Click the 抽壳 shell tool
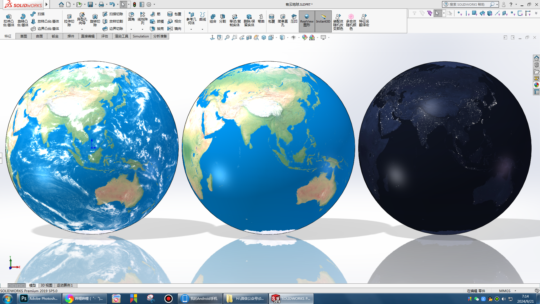 (x=157, y=29)
